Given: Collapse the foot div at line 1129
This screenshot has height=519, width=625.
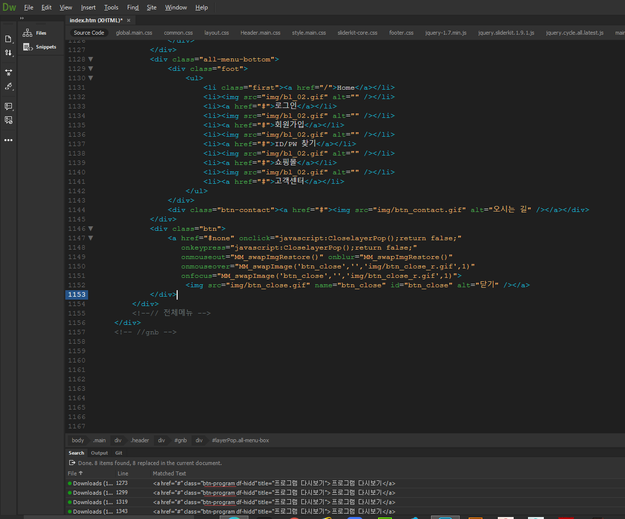Looking at the screenshot, I should pos(91,69).
